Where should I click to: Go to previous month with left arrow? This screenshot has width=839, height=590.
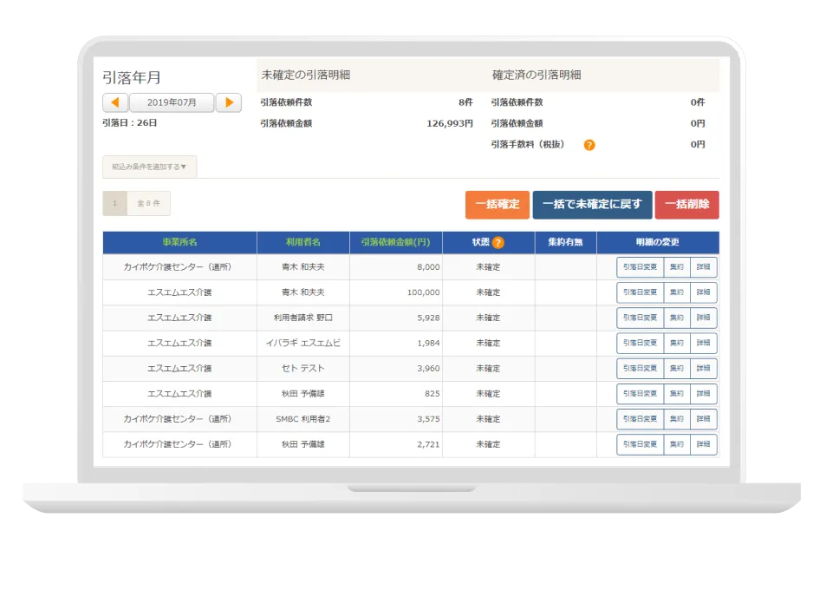point(115,102)
